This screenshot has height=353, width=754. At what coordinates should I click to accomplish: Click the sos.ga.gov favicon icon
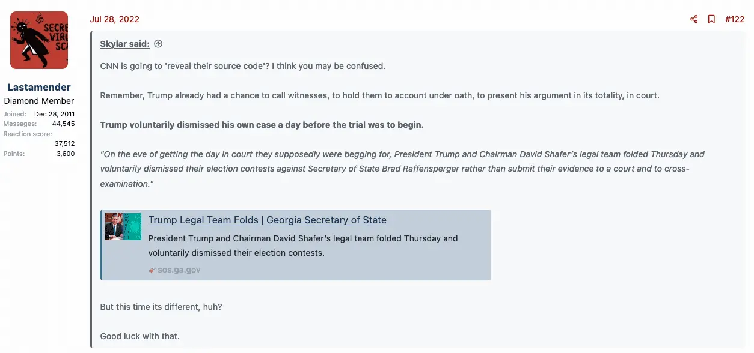point(152,270)
